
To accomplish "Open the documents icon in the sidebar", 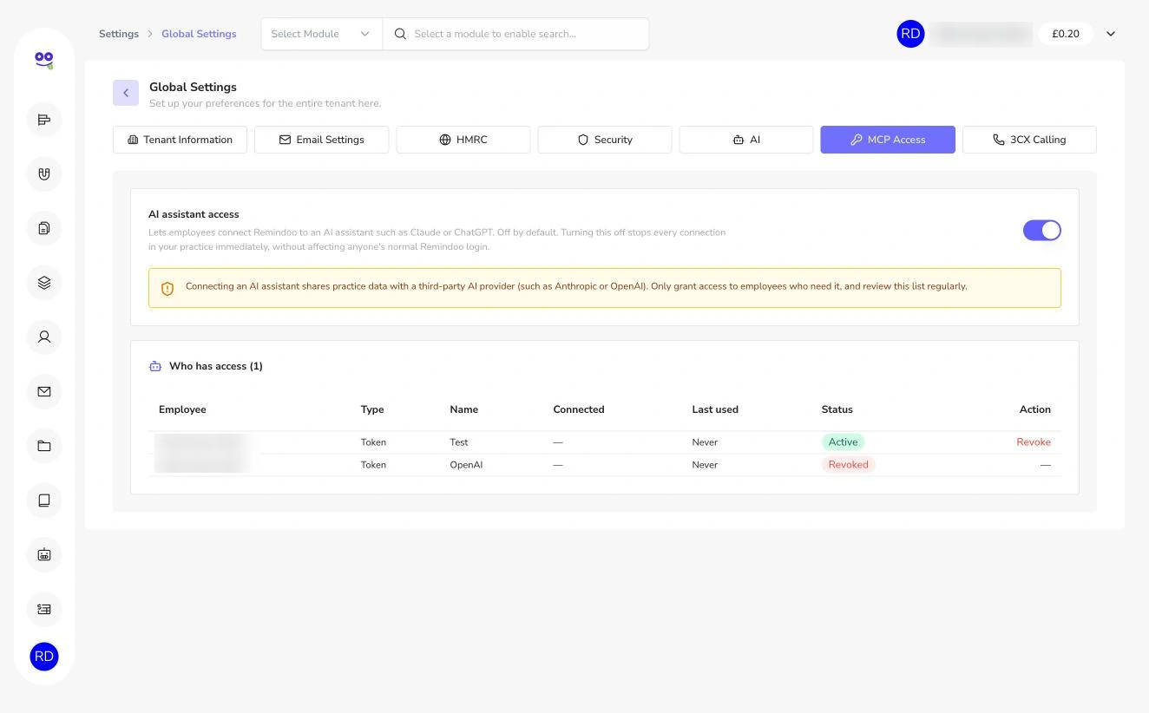I will click(x=44, y=228).
